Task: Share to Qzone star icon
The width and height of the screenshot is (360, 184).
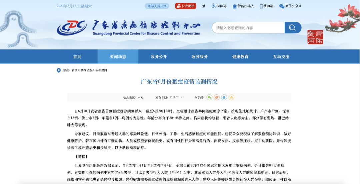Action: click(231, 98)
